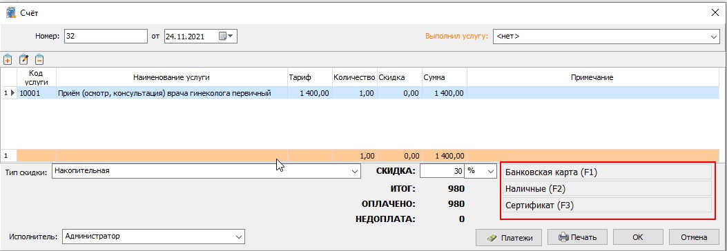Add a new service row icon
727x251 pixels.
pyautogui.click(x=8, y=59)
